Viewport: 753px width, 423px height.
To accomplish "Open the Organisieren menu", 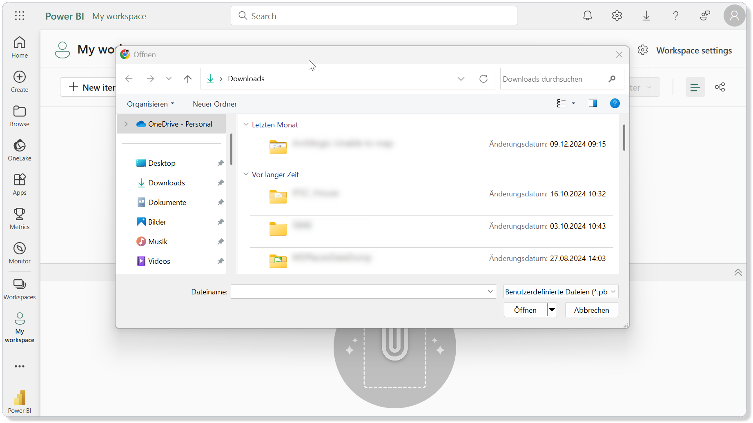I will (x=150, y=104).
